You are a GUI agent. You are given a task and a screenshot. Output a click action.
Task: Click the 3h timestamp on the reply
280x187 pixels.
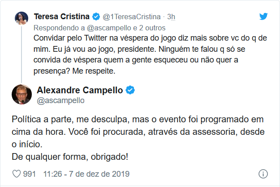coord(171,17)
